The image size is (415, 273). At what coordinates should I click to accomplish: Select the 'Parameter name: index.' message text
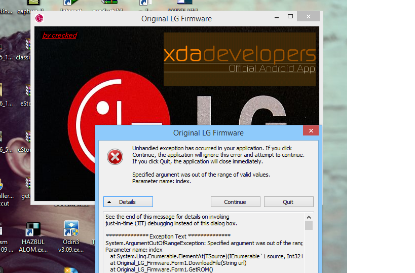[x=162, y=181]
